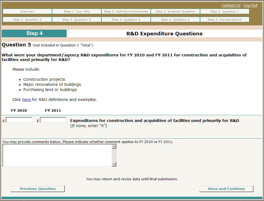Go to Step 4. Question 1

[225, 11]
